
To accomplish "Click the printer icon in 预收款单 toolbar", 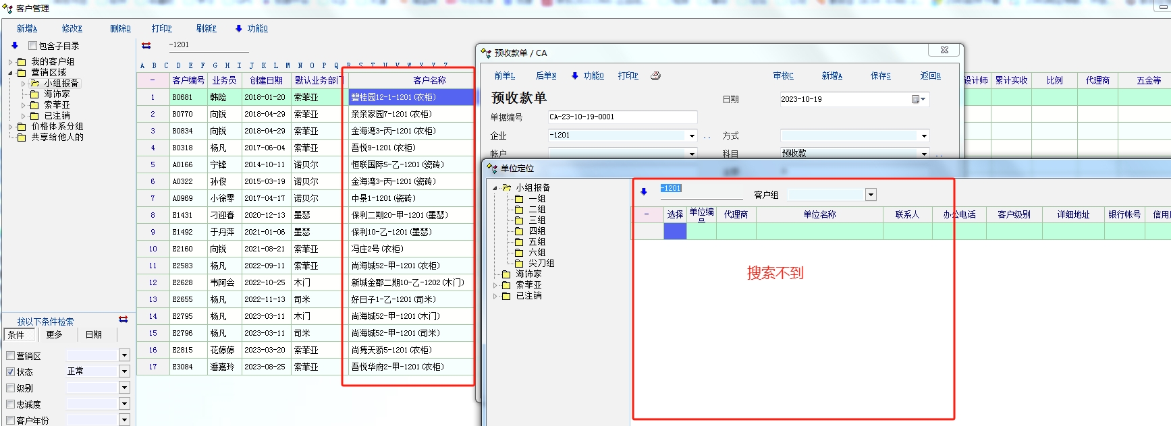I will pos(655,76).
